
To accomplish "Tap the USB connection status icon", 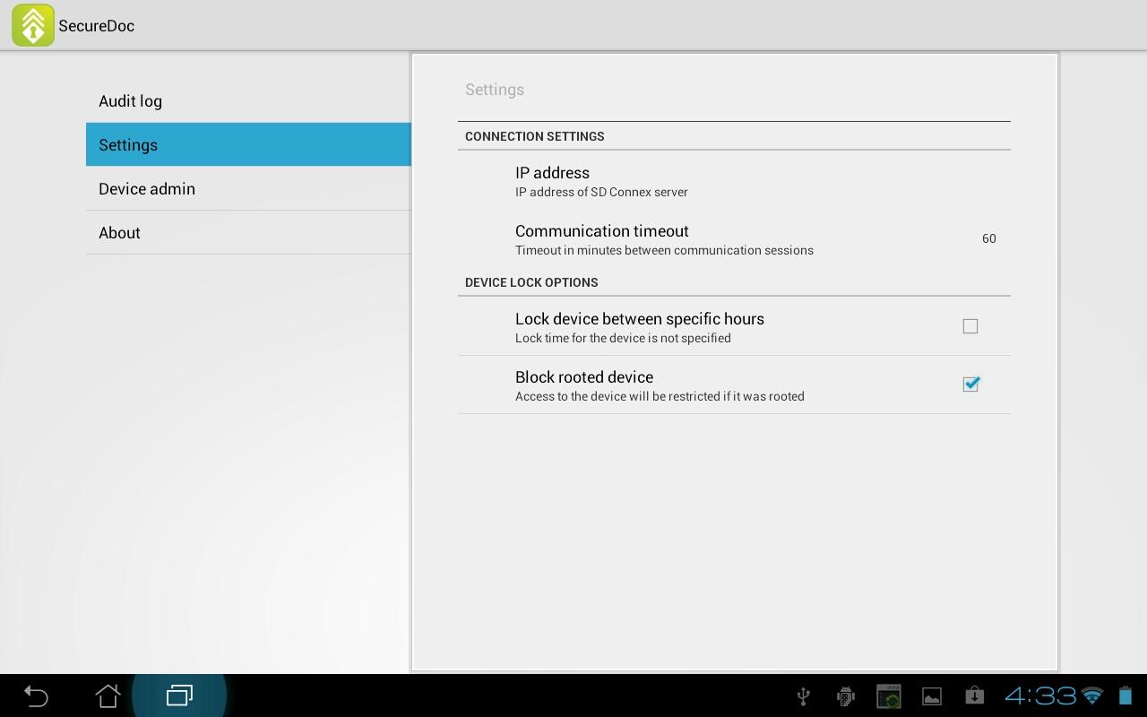I will (x=803, y=696).
